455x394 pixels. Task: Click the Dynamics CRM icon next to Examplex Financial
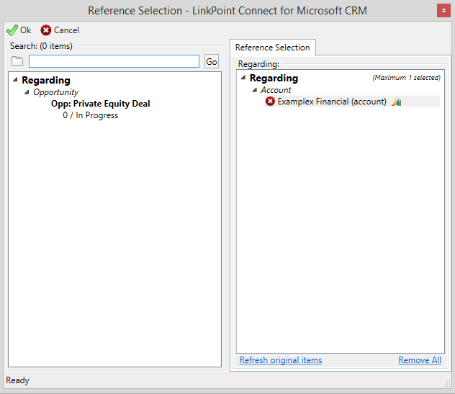coord(397,102)
